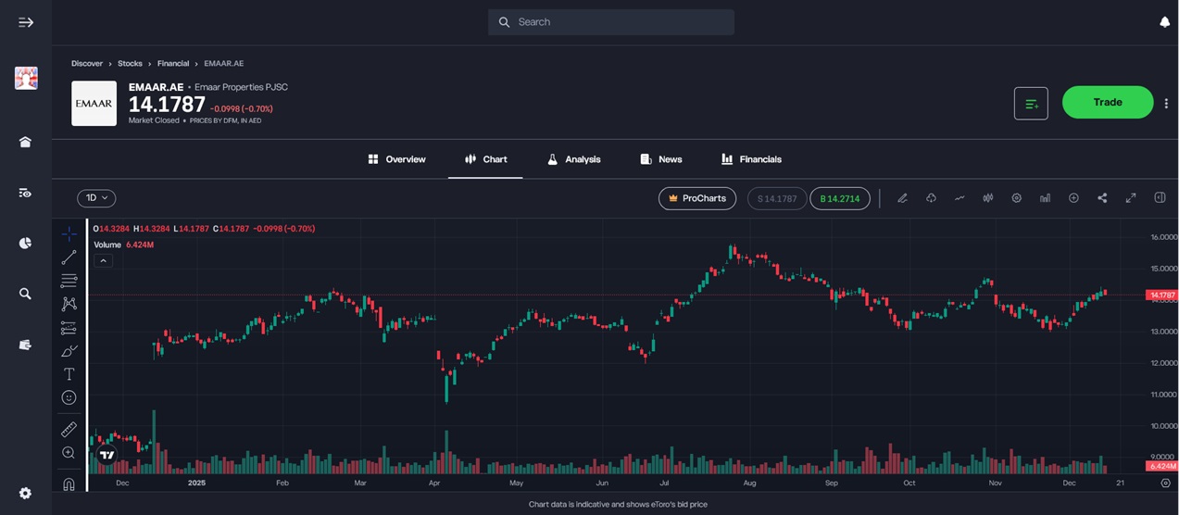
Task: Click the Emaar Properties PJSC name
Action: (241, 87)
